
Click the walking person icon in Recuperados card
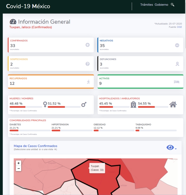point(88,82)
